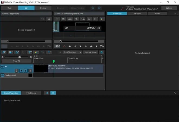179x122 pixels.
Task: Step forward one frame in timeline preview
Action: click(86, 46)
